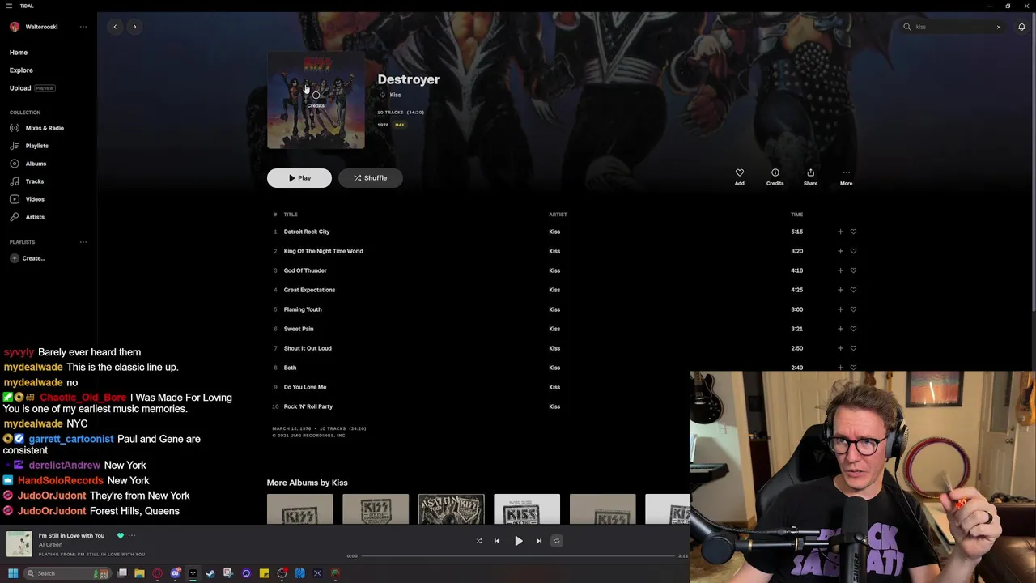This screenshot has height=583, width=1036.
Task: Favorite King Of The Night World with heart
Action: pos(853,251)
